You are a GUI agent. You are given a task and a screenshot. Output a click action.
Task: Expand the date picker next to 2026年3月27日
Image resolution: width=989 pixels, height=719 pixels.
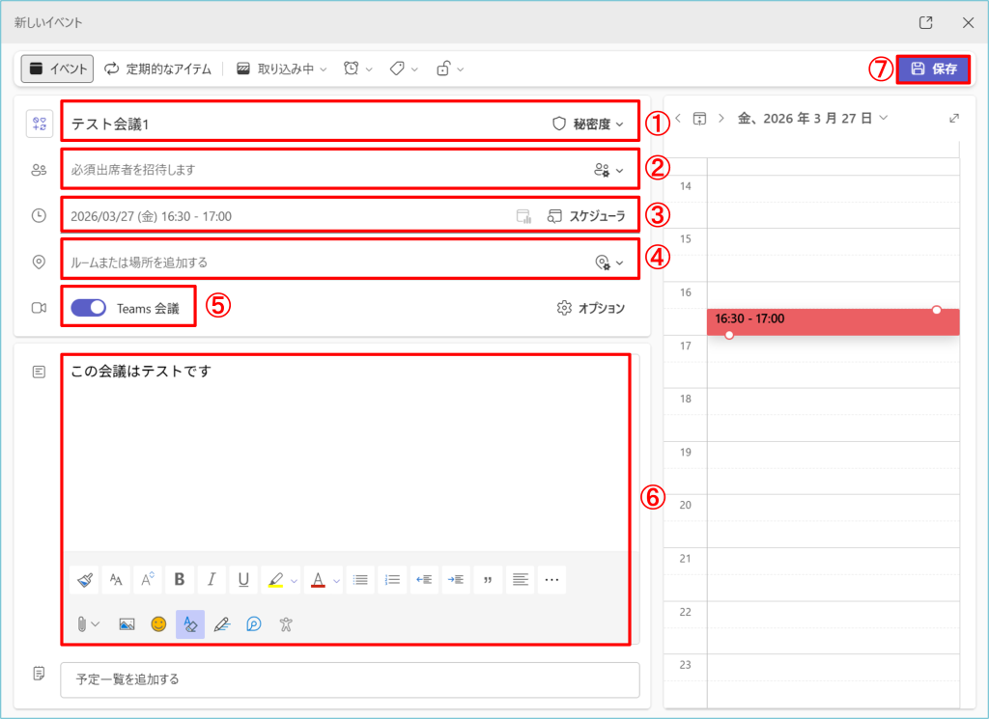point(813,118)
